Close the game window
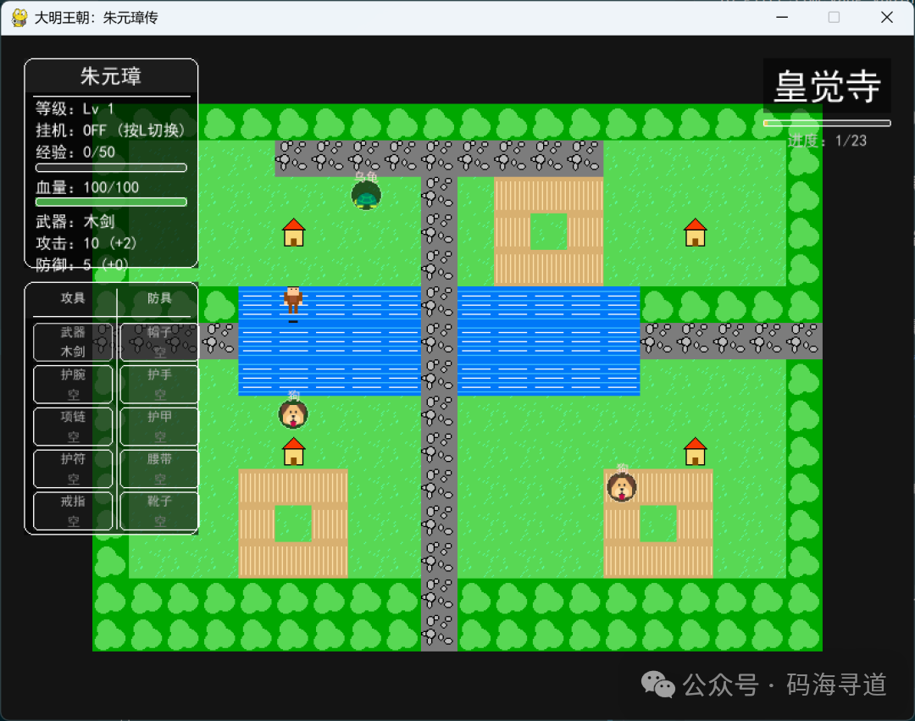This screenshot has height=721, width=915. [x=886, y=18]
